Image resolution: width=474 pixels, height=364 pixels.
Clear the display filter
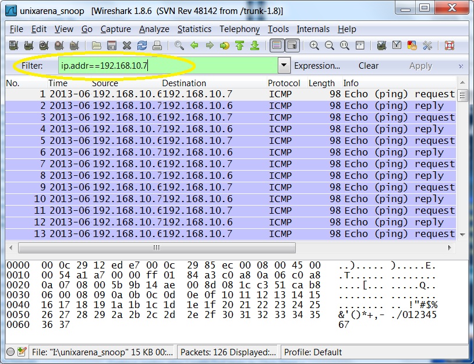tap(368, 66)
